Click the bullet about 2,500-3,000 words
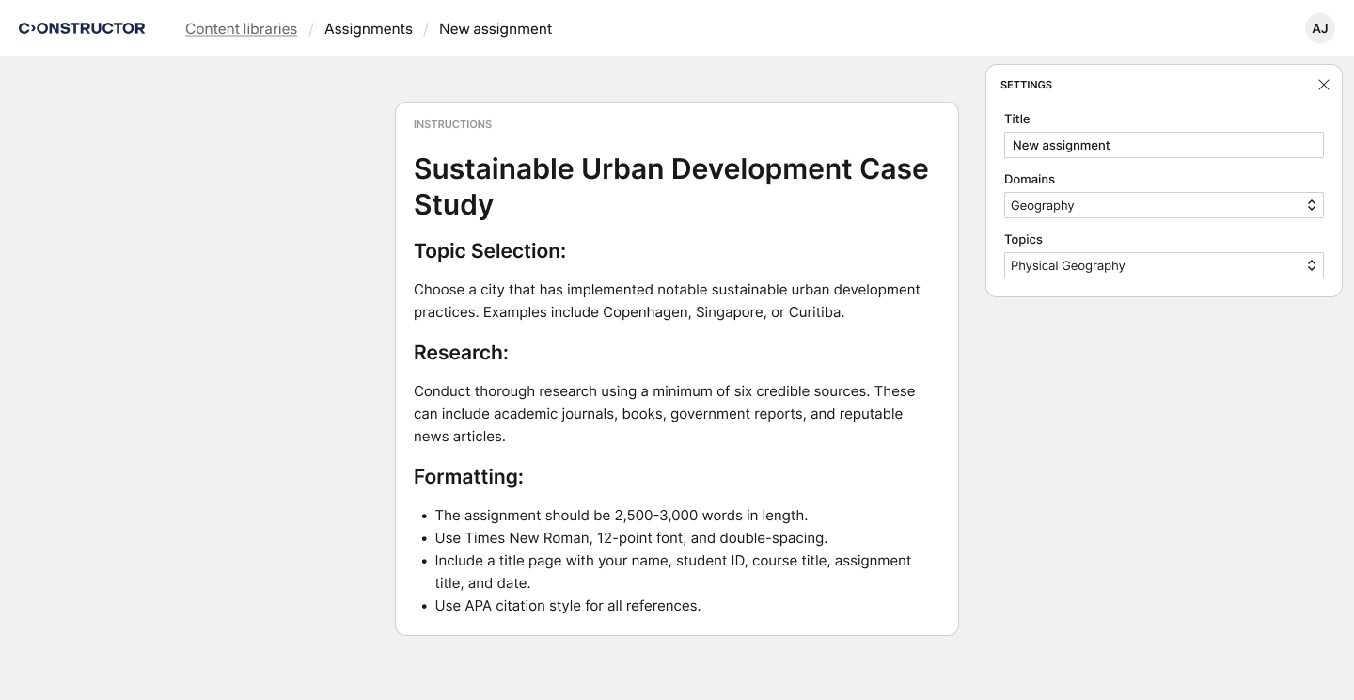This screenshot has height=700, width=1354. [x=621, y=516]
